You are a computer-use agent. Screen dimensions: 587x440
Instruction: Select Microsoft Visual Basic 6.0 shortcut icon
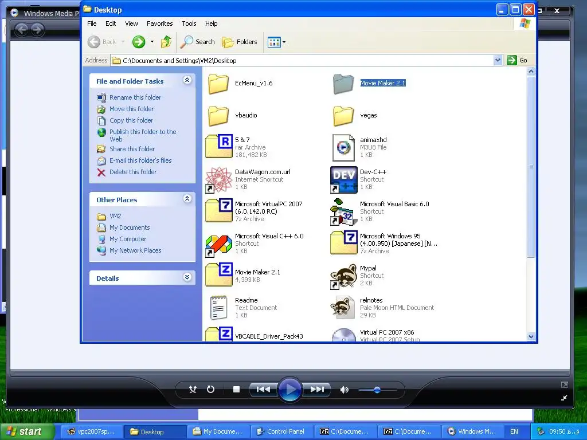click(x=344, y=212)
